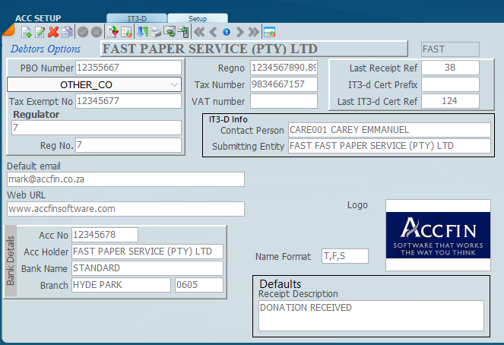
Task: Click the Bank Name field
Action: [147, 268]
